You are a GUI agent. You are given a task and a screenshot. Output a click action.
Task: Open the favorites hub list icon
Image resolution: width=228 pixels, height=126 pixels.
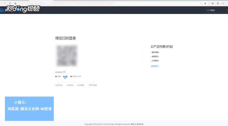point(213,3)
